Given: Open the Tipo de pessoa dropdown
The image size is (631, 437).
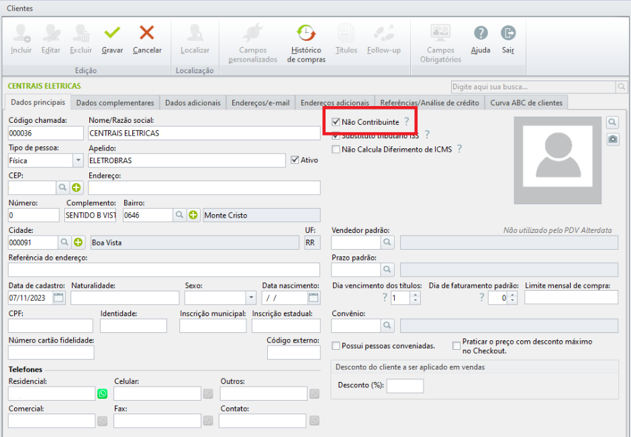Looking at the screenshot, I should (x=78, y=160).
